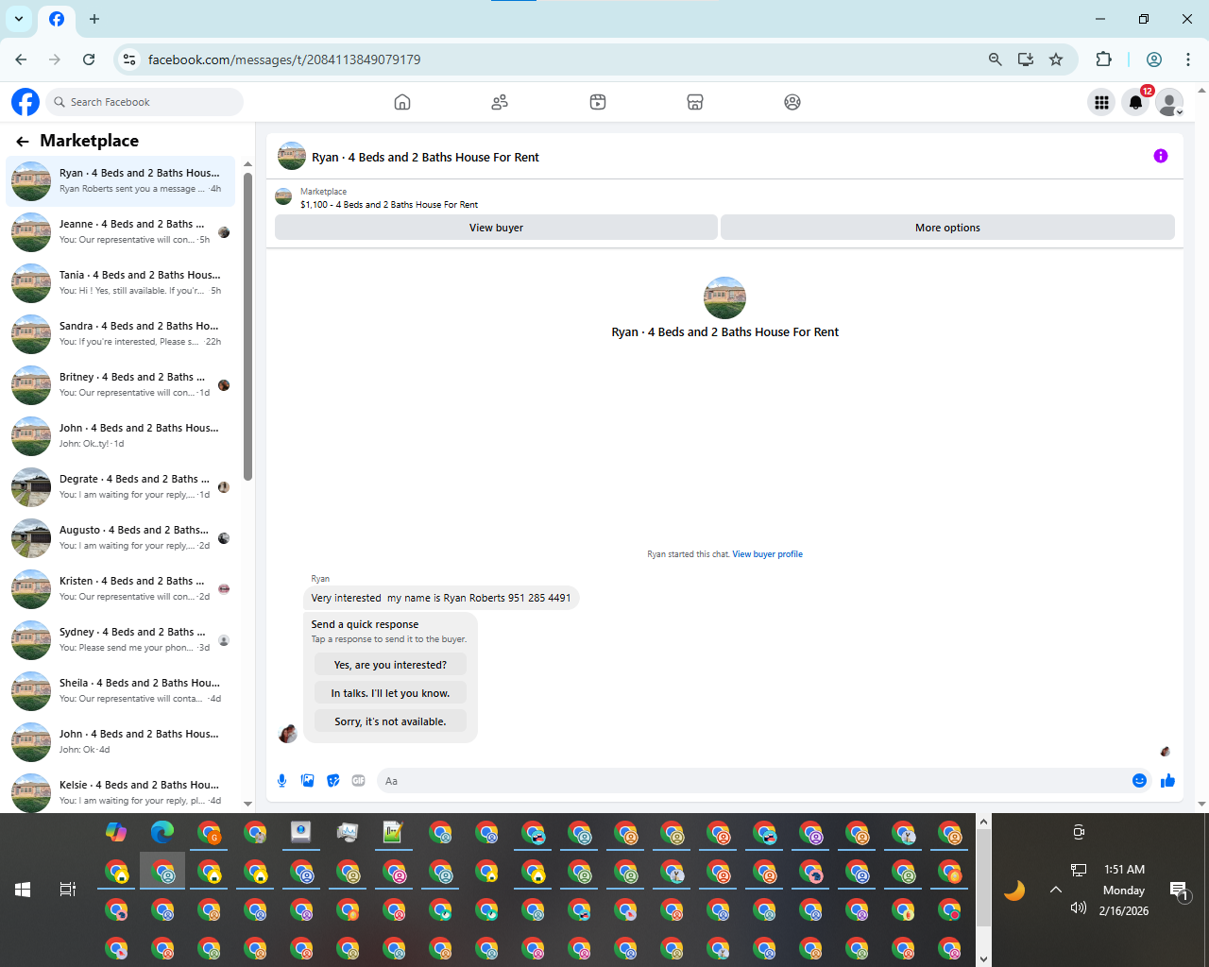1209x967 pixels.
Task: Open Windows notification center icon
Action: point(1179,890)
